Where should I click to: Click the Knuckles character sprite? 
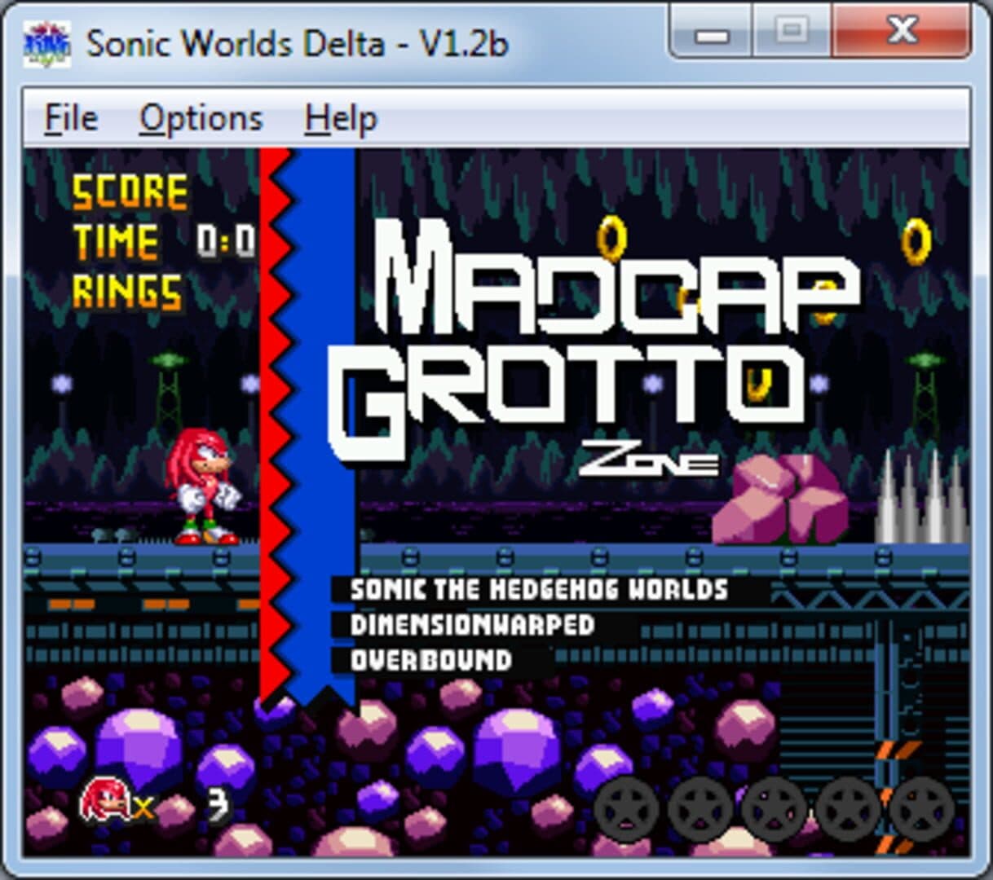point(202,486)
